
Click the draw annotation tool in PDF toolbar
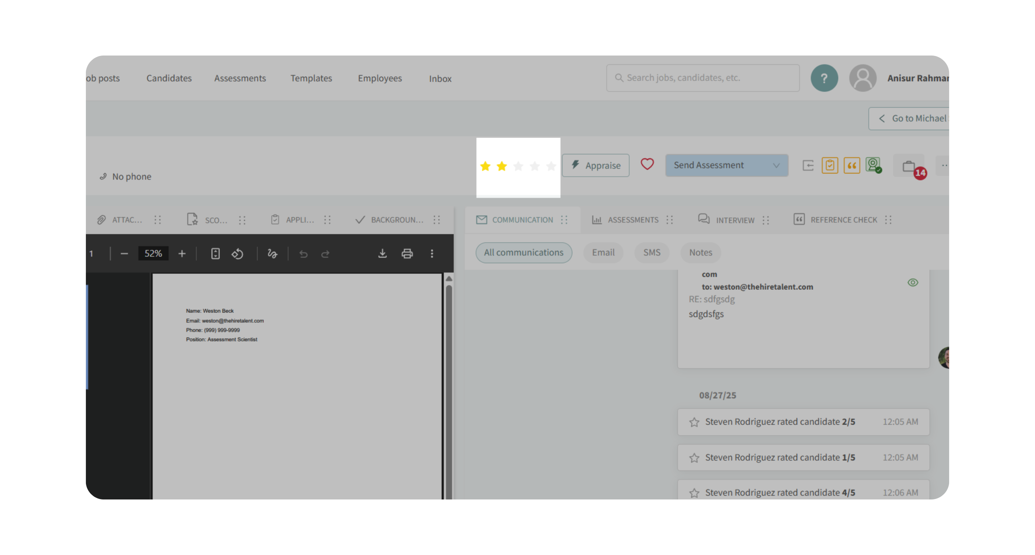[273, 254]
